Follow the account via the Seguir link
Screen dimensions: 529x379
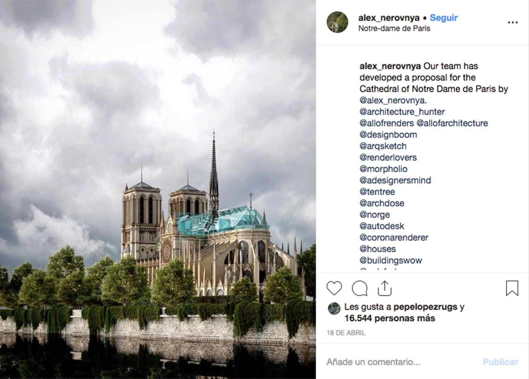[443, 17]
